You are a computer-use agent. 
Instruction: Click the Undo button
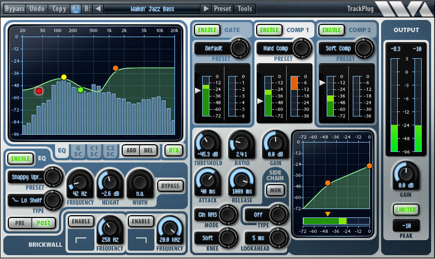click(37, 9)
